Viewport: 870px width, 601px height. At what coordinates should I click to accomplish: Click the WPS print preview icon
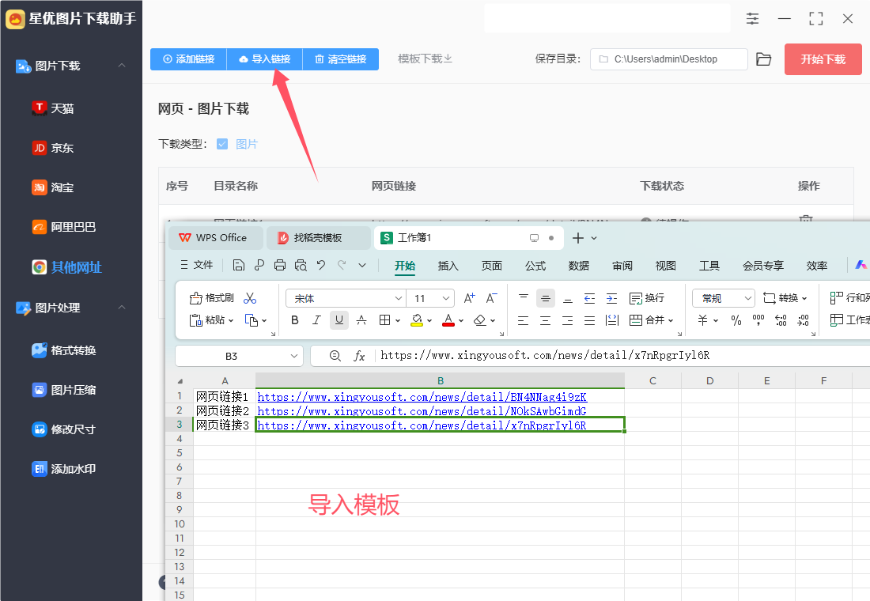click(x=301, y=265)
